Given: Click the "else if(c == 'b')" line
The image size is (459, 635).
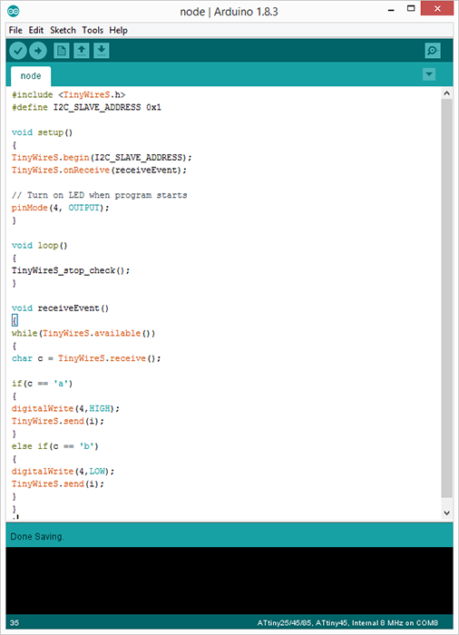Looking at the screenshot, I should tap(55, 446).
